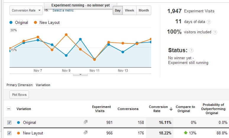Click the Conversions column header

pyautogui.click(x=128, y=109)
